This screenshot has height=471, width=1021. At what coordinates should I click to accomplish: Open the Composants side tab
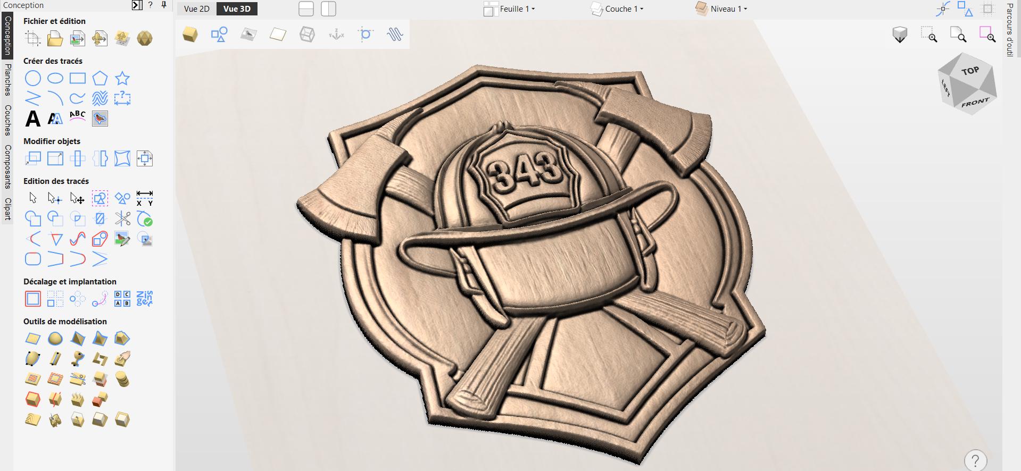pos(7,166)
